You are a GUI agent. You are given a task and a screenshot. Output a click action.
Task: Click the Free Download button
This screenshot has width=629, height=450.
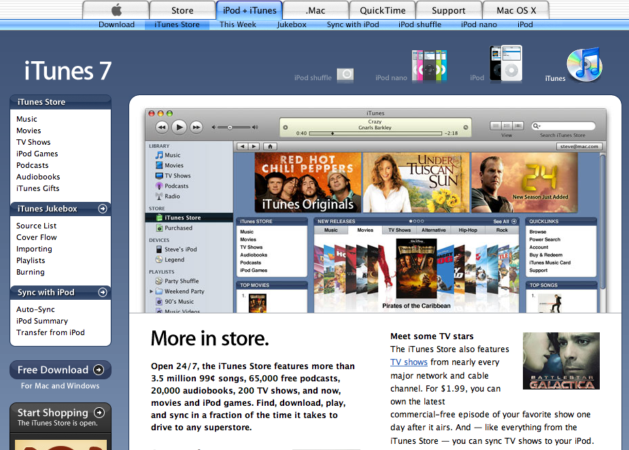coord(60,370)
